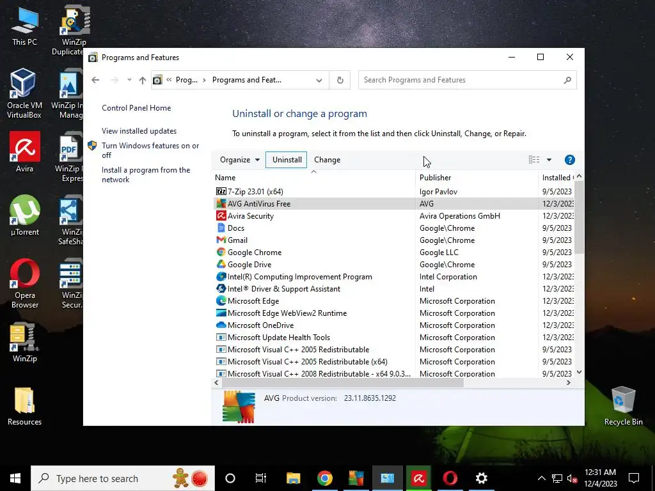The width and height of the screenshot is (655, 491).
Task: Open the WinZip desktop shortcut
Action: point(25,343)
